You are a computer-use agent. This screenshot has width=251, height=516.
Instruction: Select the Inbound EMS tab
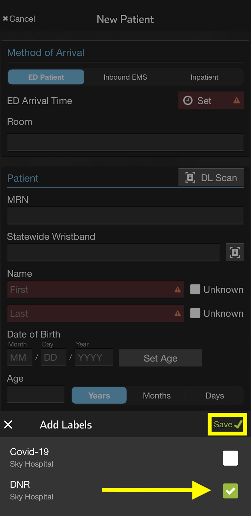pos(125,77)
